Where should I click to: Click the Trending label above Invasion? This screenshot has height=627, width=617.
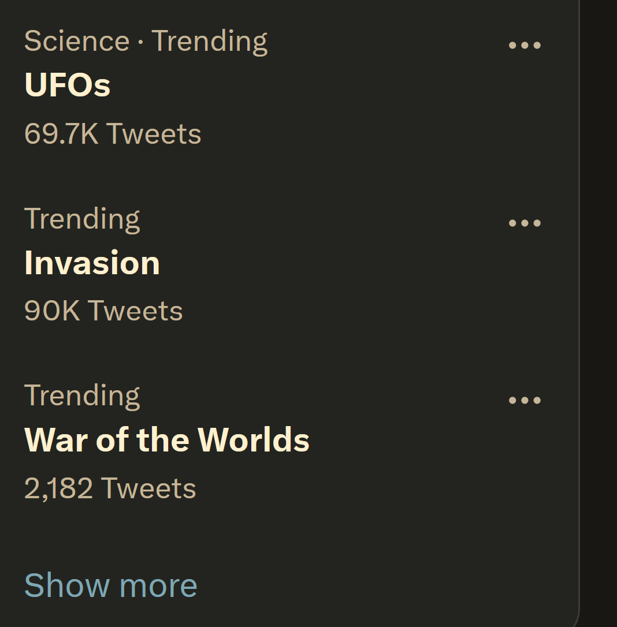[x=82, y=219]
